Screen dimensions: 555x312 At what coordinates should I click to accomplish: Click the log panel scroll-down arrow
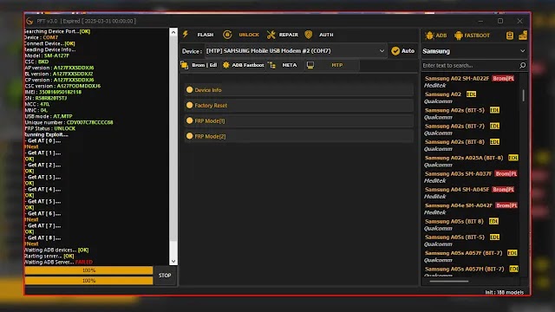click(x=173, y=261)
